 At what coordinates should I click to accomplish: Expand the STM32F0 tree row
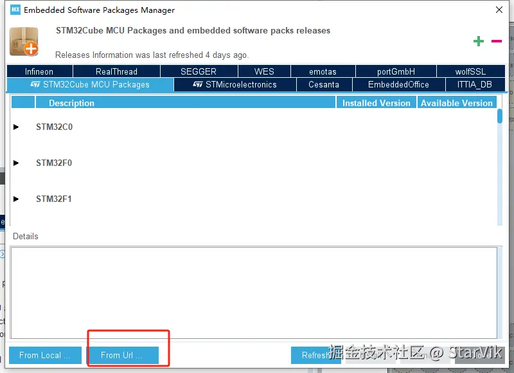[16, 163]
